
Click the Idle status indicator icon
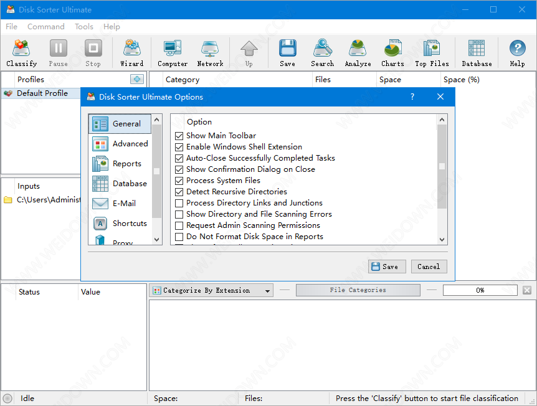point(7,399)
